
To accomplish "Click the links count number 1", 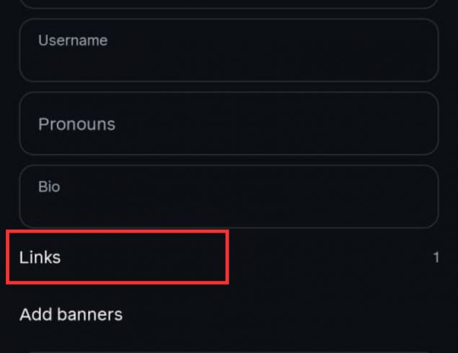I will point(436,257).
